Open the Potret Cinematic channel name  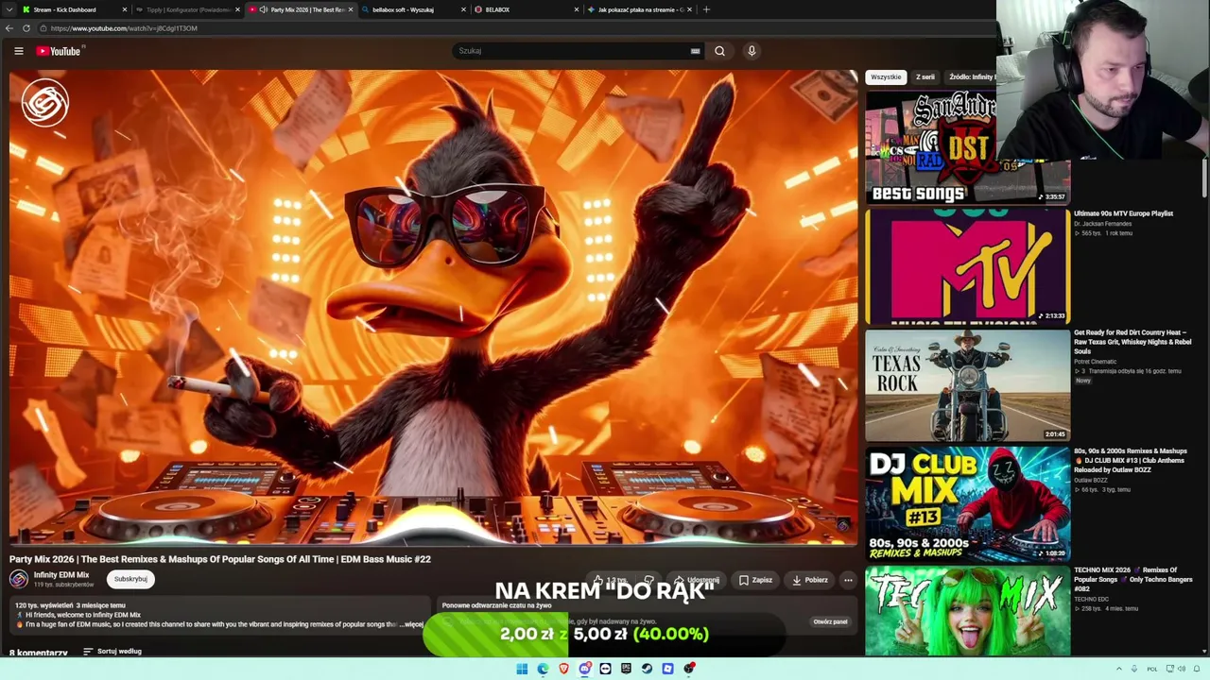pyautogui.click(x=1095, y=362)
